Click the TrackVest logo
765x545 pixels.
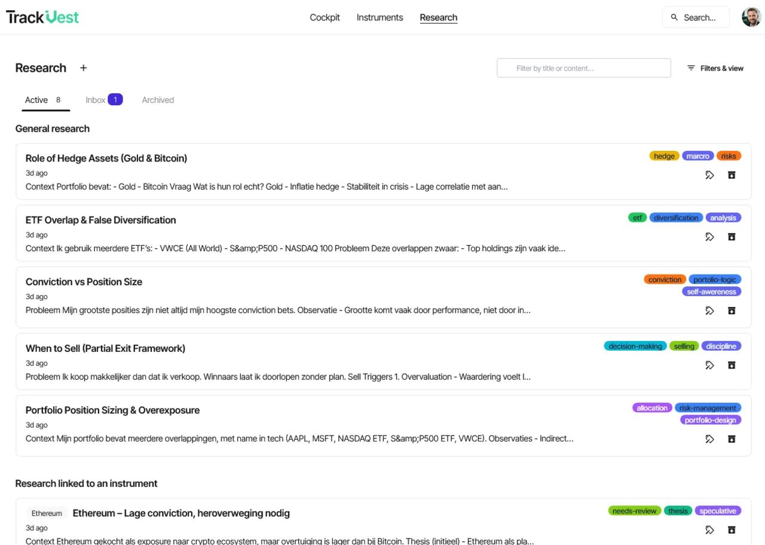(x=42, y=17)
